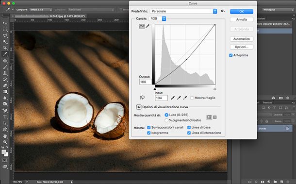The image size is (296, 184).
Task: Select the black input slider triangle
Action: 155,89
